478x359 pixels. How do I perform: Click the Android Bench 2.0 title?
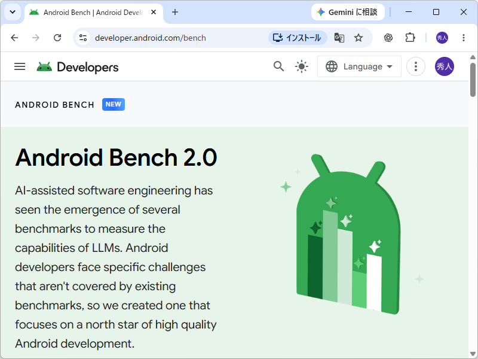(x=116, y=157)
